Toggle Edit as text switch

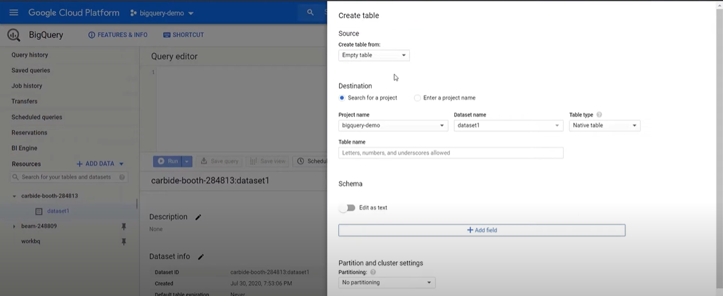tap(348, 208)
